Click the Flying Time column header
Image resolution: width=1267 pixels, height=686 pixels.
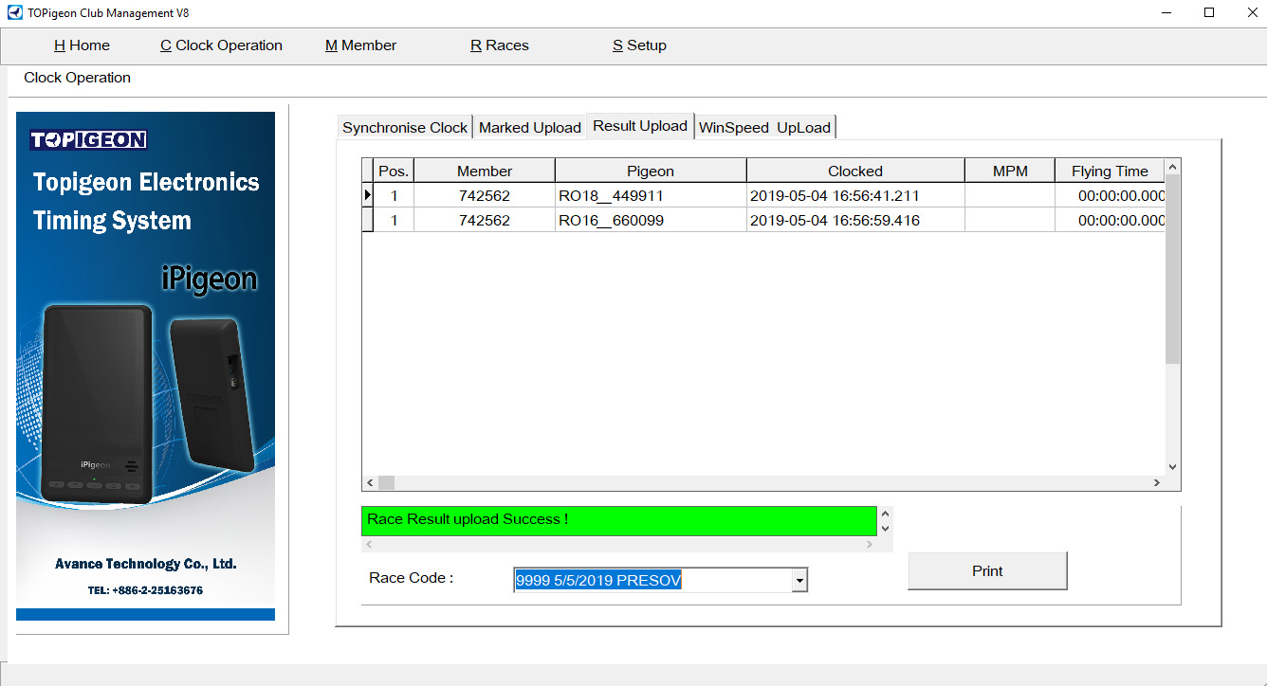(1109, 171)
